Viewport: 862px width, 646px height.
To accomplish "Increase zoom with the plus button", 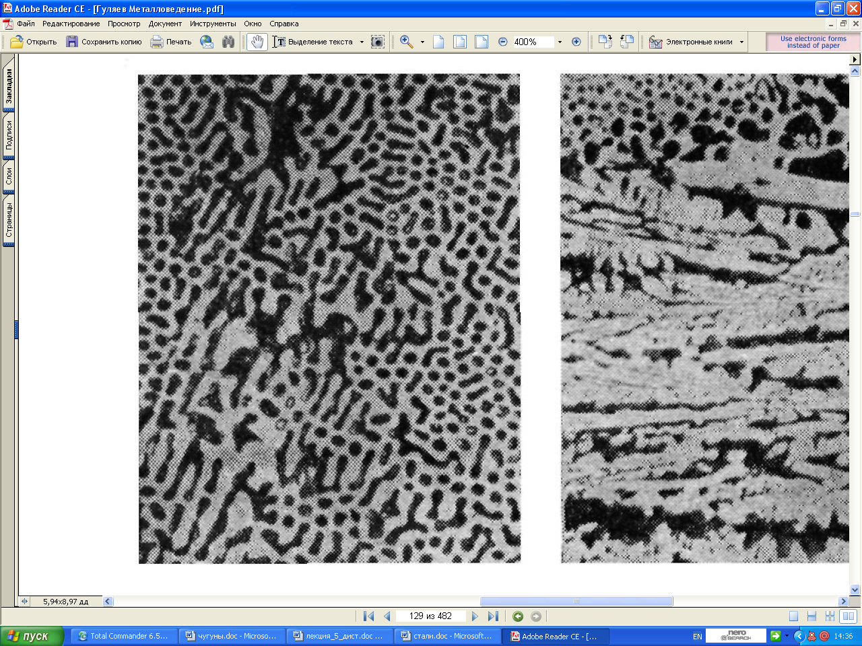I will coord(576,42).
